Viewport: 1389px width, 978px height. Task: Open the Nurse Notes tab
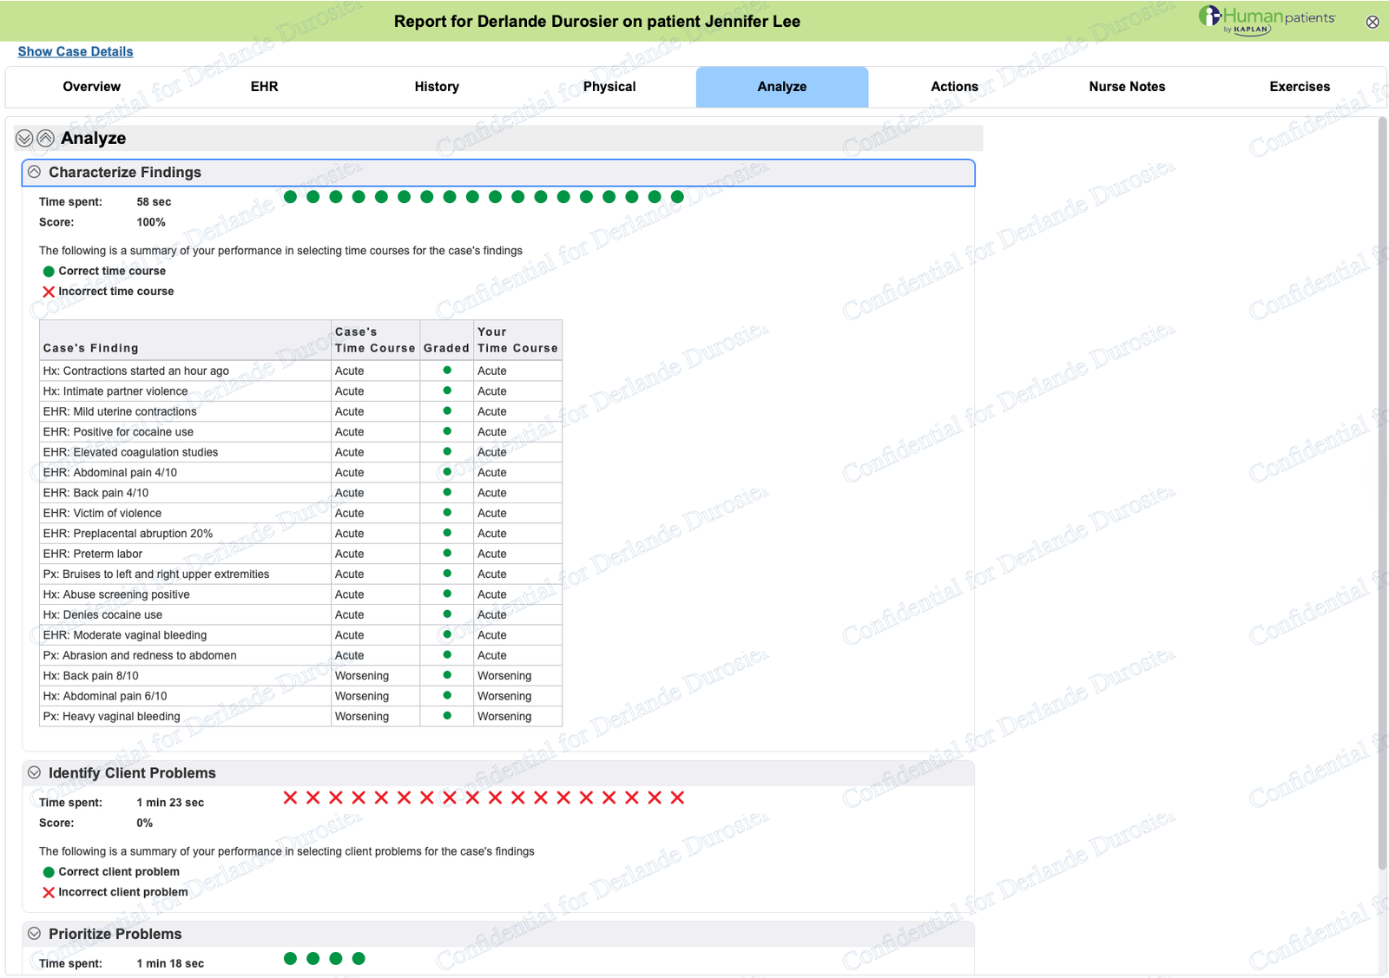(1127, 87)
